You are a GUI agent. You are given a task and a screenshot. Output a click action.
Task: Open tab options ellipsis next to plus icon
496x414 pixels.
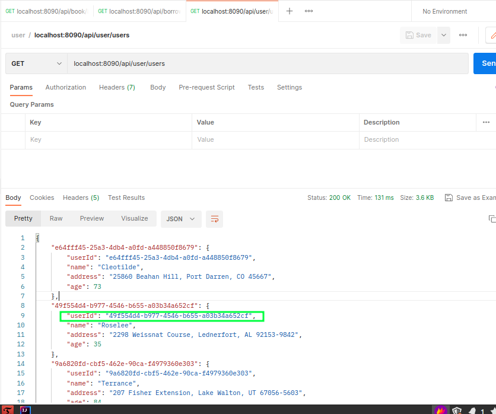point(309,11)
